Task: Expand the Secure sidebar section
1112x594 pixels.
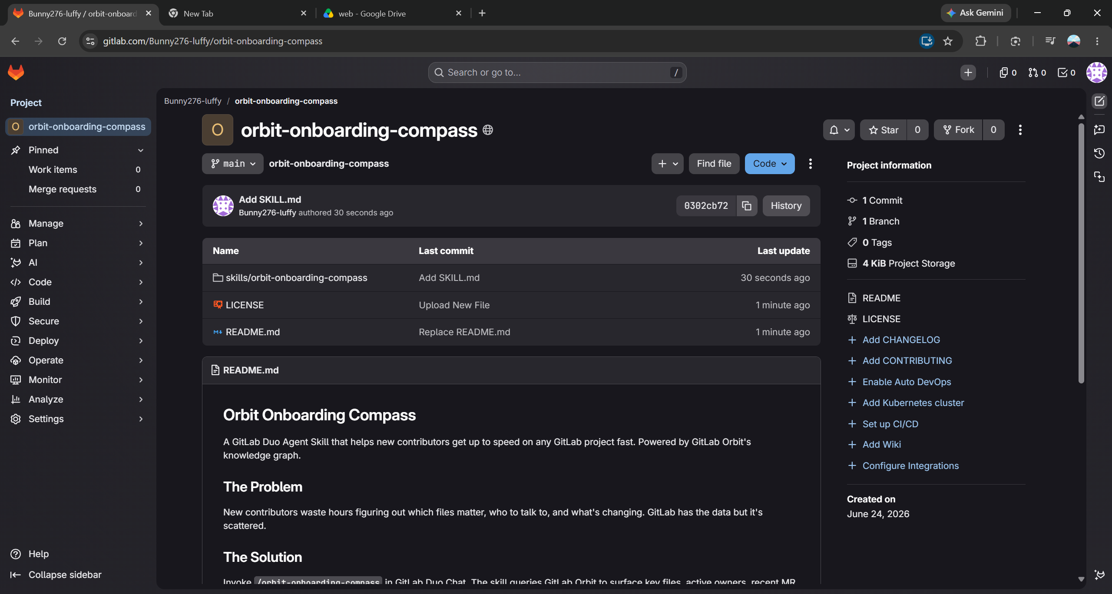Action: [x=78, y=321]
